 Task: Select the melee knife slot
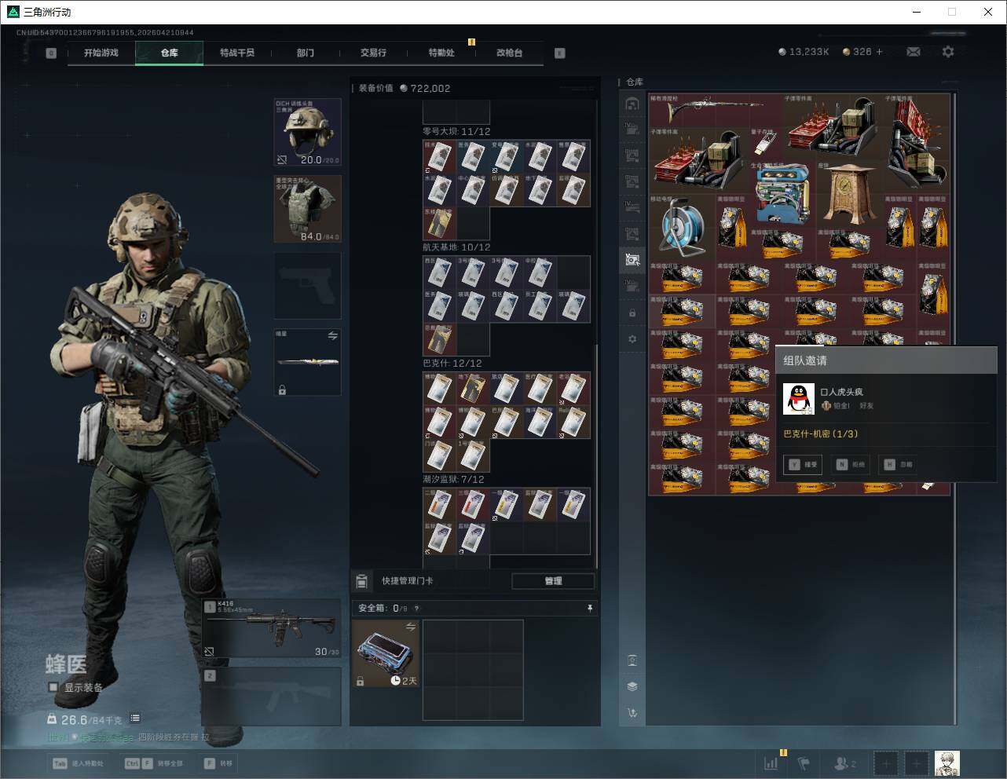[x=307, y=362]
